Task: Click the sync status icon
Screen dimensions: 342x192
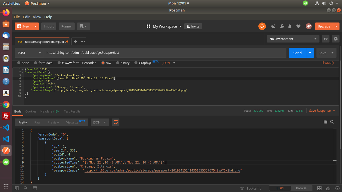Action: pyautogui.click(x=262, y=26)
